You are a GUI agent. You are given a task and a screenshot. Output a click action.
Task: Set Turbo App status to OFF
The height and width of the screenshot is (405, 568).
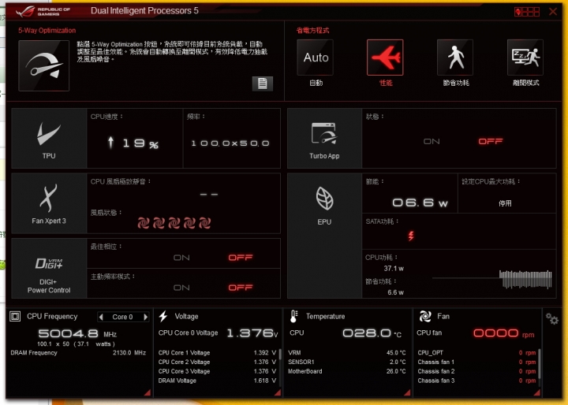tap(491, 141)
